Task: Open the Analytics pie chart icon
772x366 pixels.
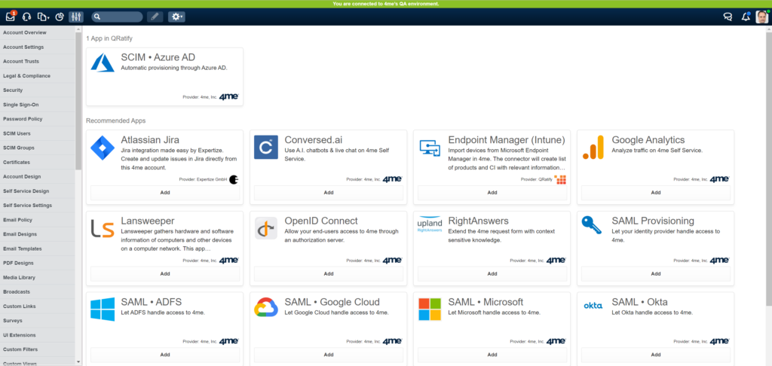Action: [x=60, y=17]
